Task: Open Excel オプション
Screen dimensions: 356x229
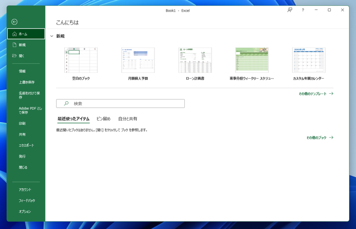Action: [x=26, y=211]
